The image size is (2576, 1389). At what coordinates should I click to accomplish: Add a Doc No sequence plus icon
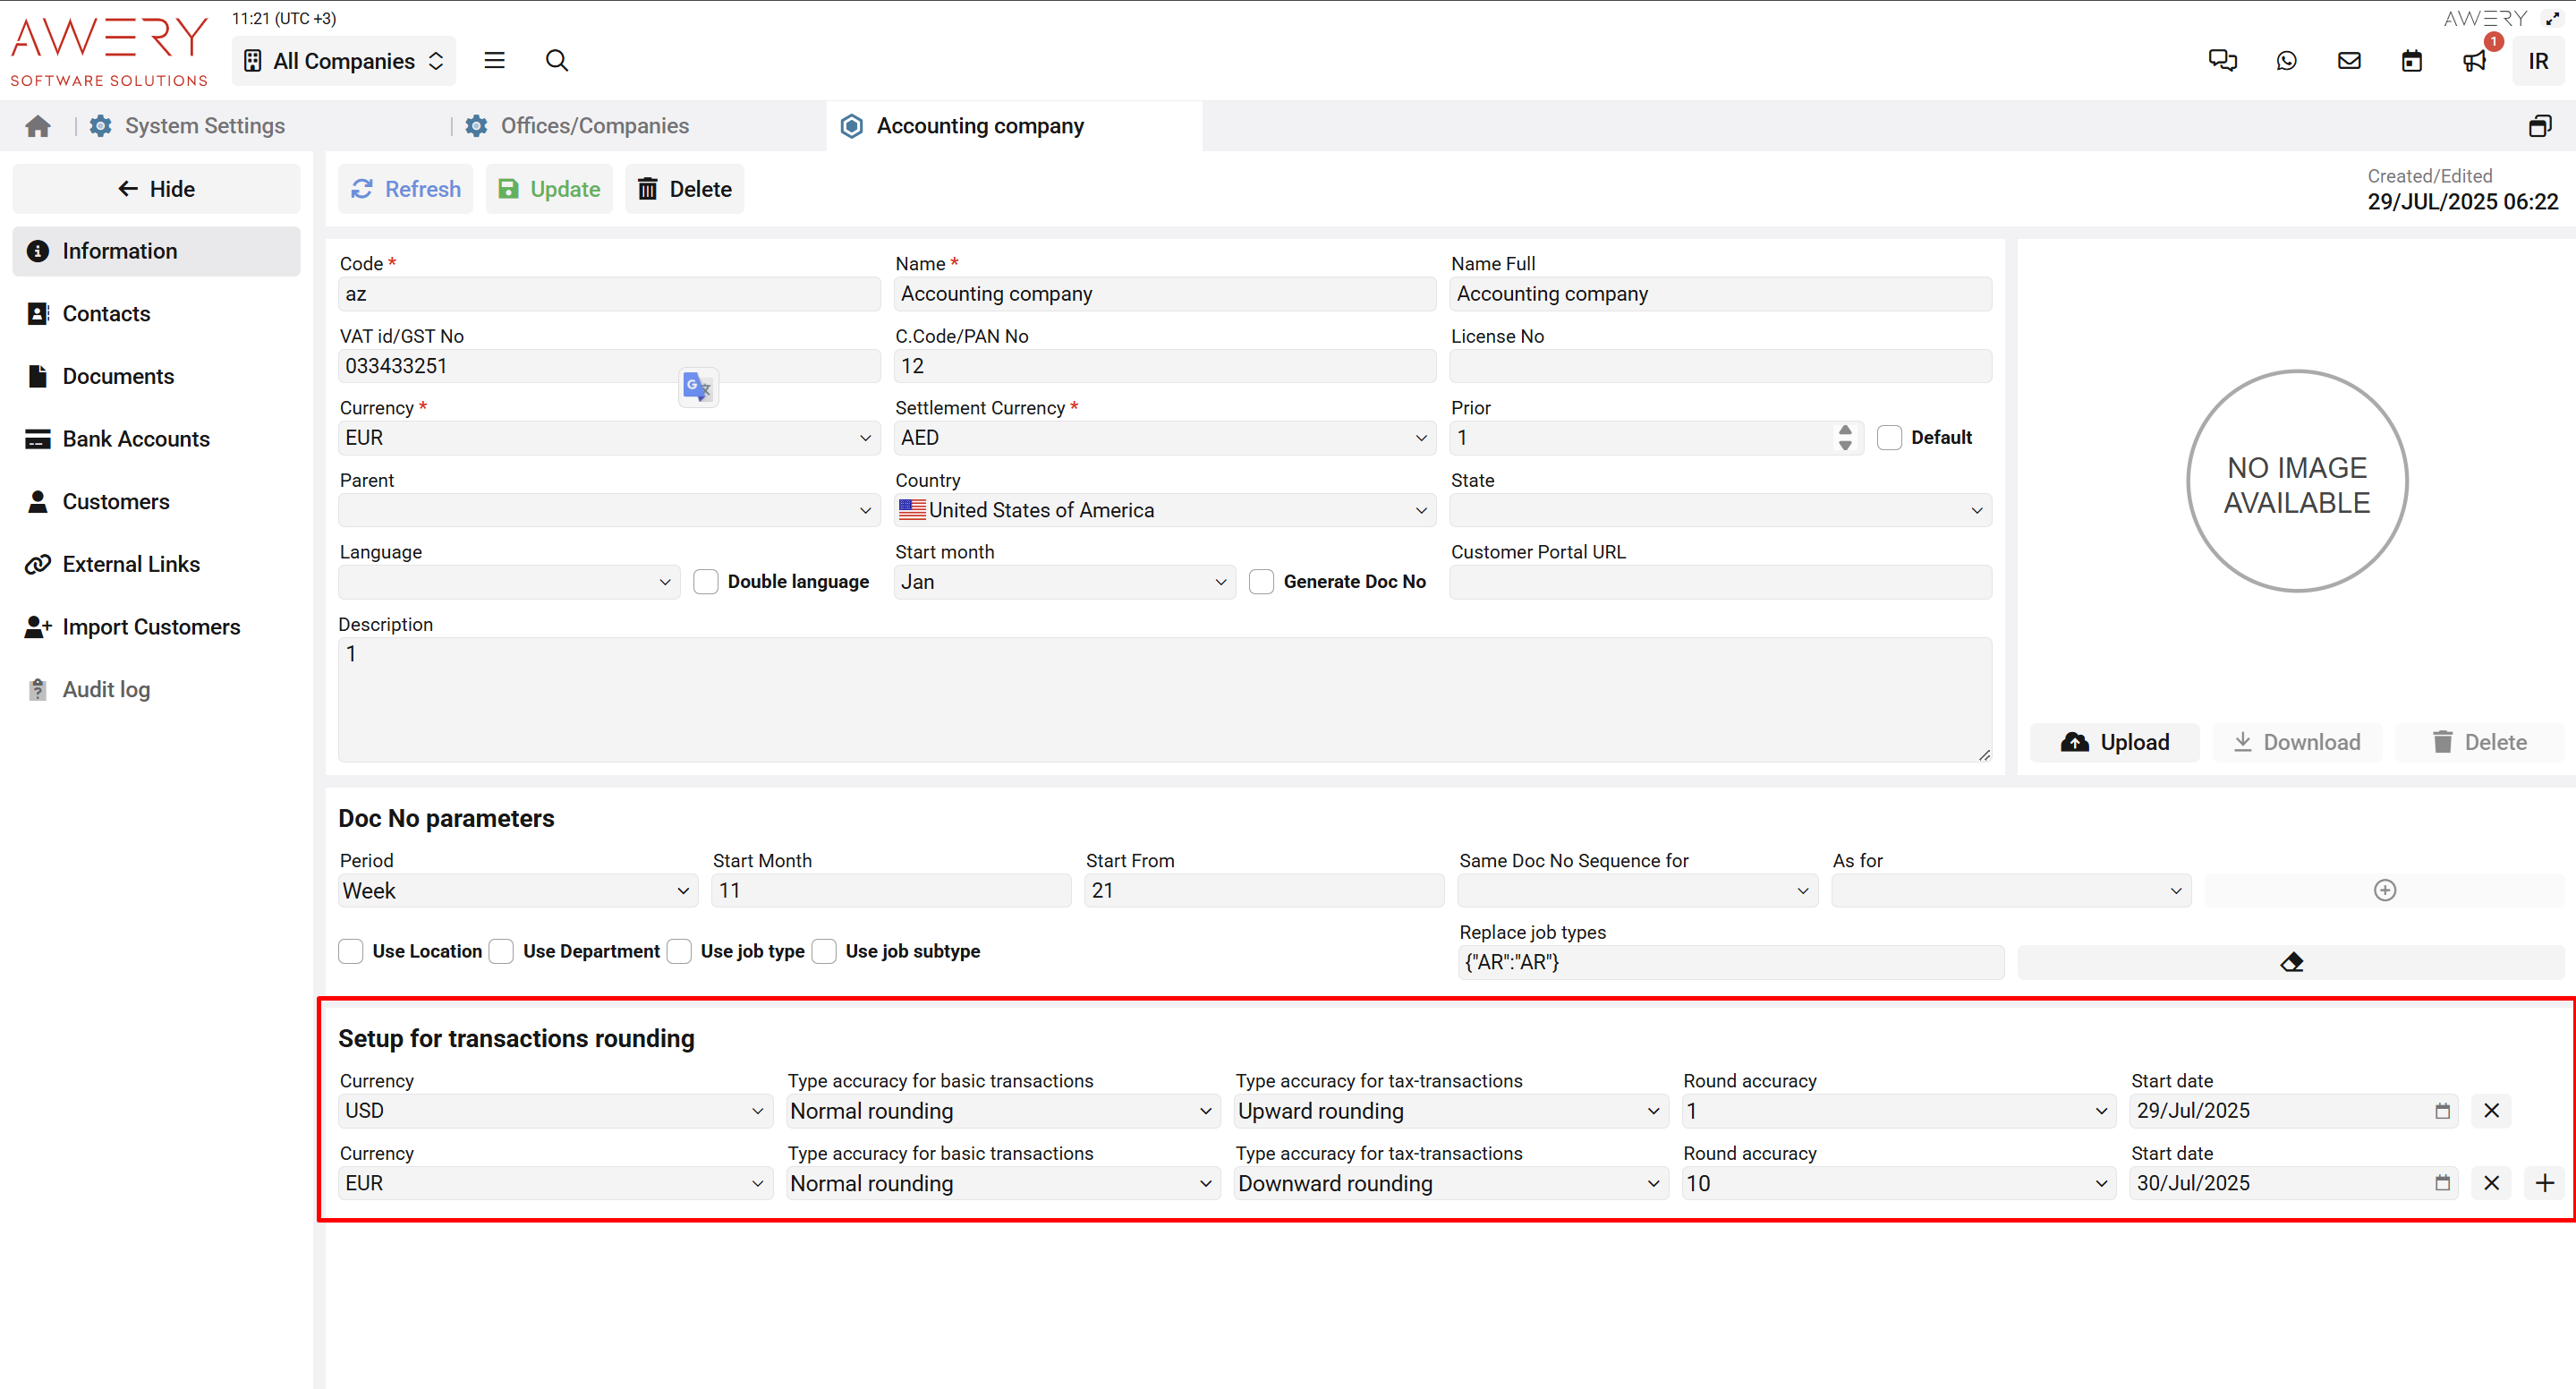click(2384, 890)
